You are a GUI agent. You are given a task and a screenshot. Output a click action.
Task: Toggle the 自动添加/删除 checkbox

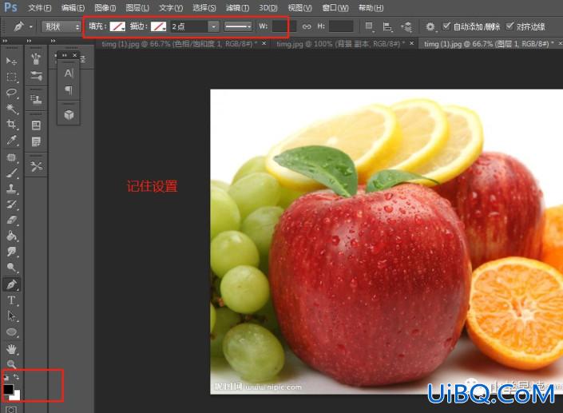tap(446, 26)
